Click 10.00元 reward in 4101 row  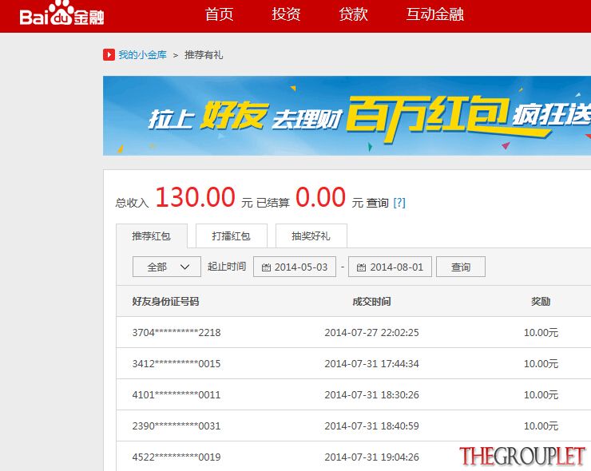(x=541, y=395)
